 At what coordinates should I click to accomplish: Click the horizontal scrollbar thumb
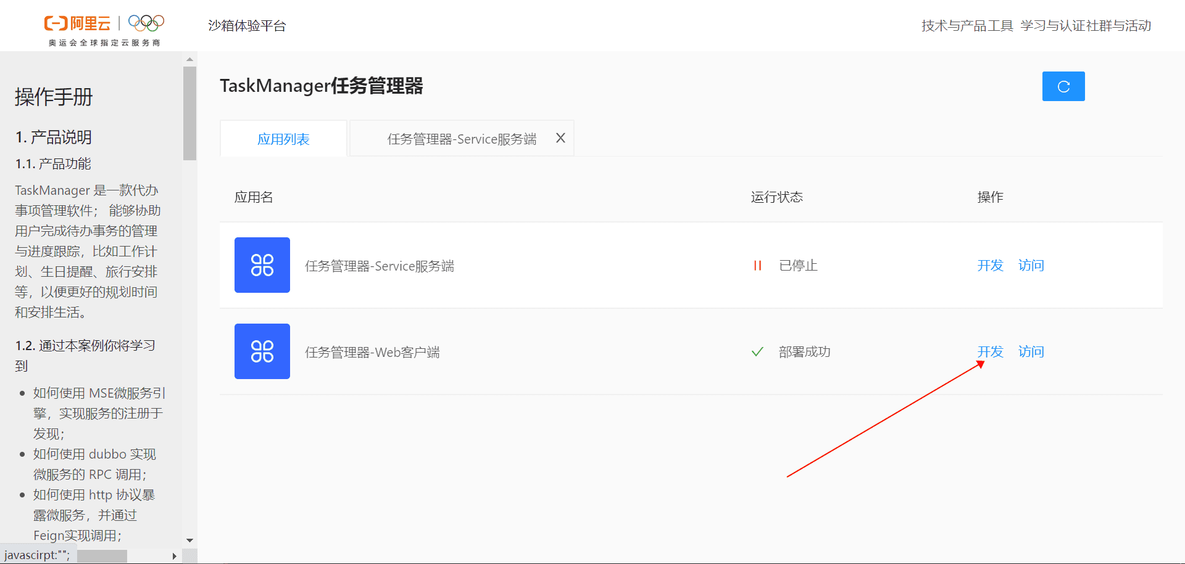point(102,556)
